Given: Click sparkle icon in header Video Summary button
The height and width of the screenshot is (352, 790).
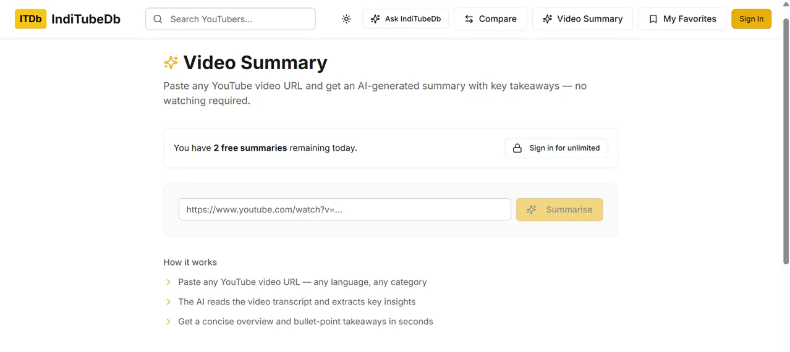Looking at the screenshot, I should (x=547, y=19).
